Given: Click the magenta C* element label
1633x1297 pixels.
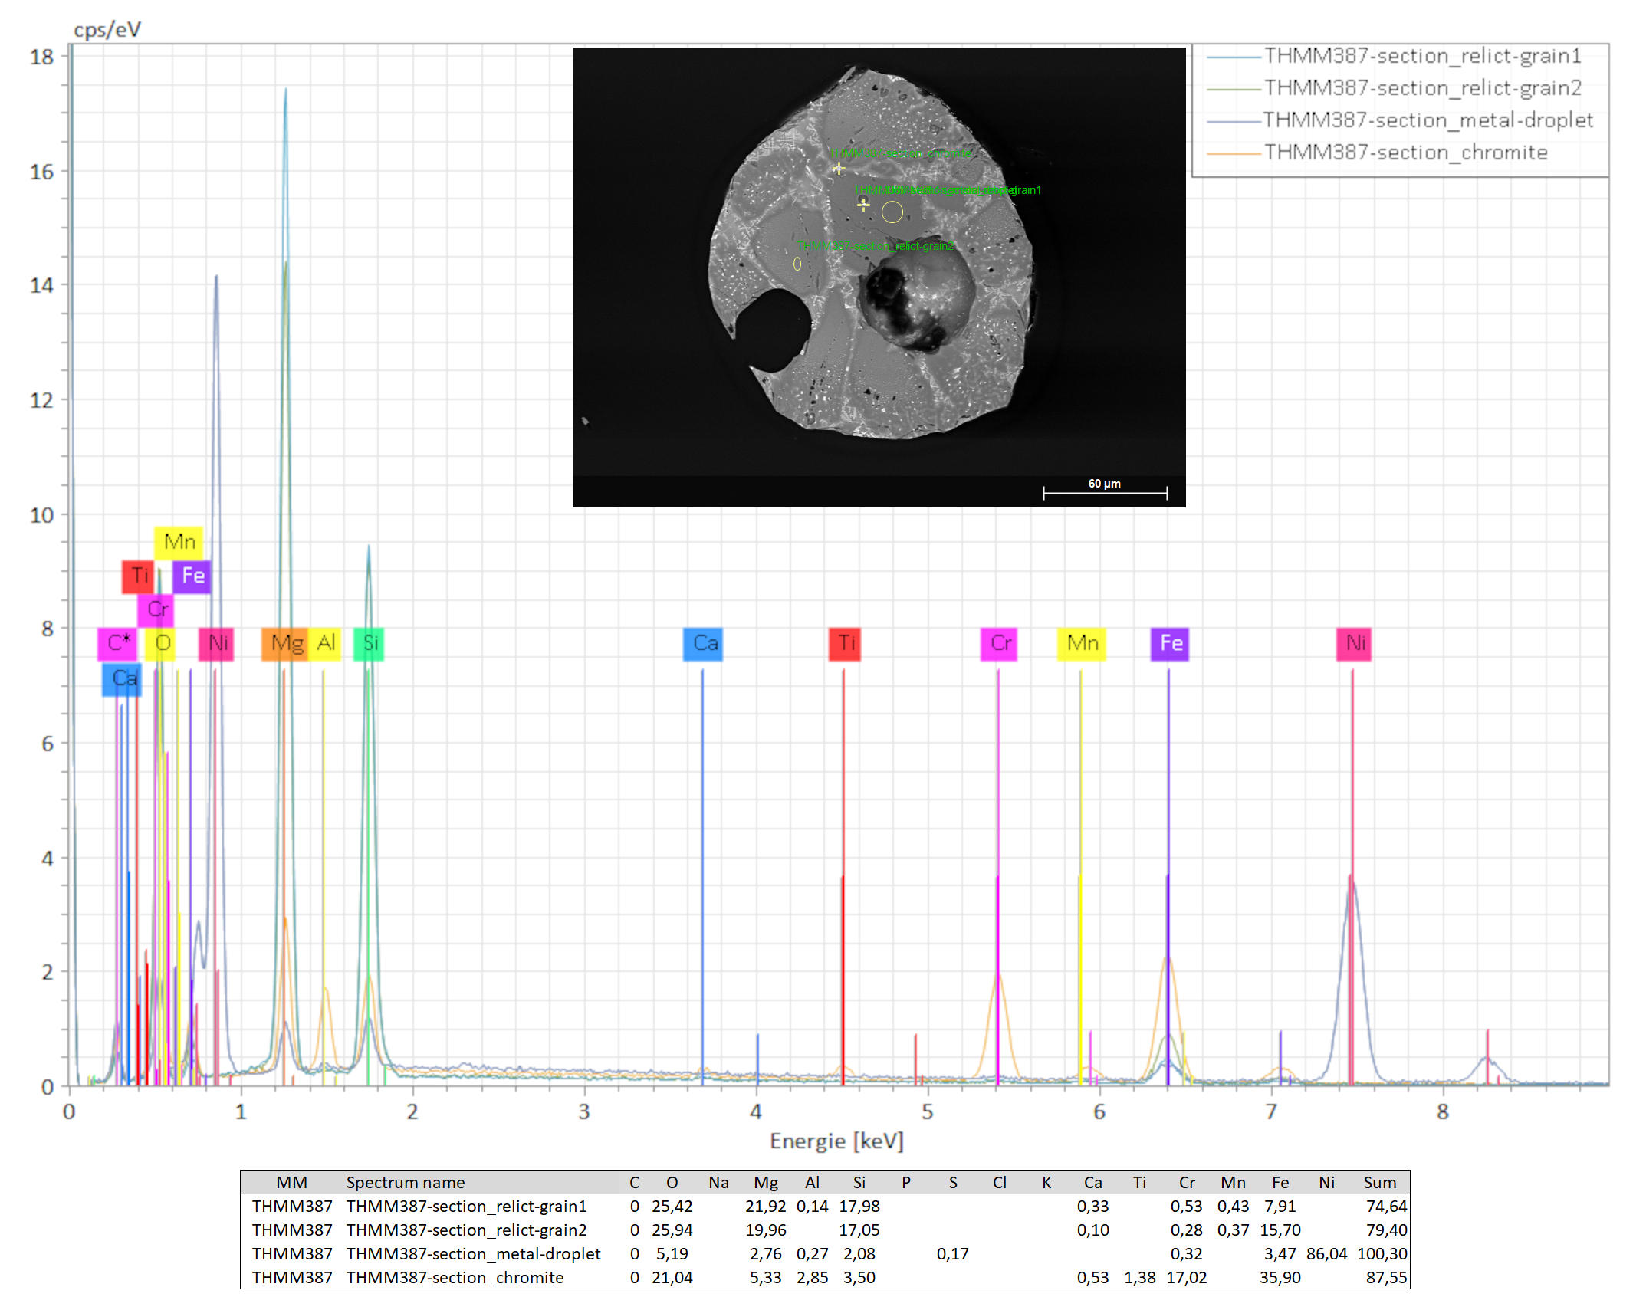Looking at the screenshot, I should coord(117,644).
